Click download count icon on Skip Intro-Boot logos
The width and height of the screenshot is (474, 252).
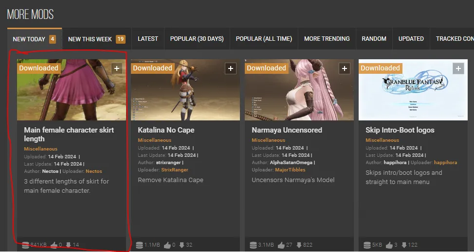coord(404,245)
